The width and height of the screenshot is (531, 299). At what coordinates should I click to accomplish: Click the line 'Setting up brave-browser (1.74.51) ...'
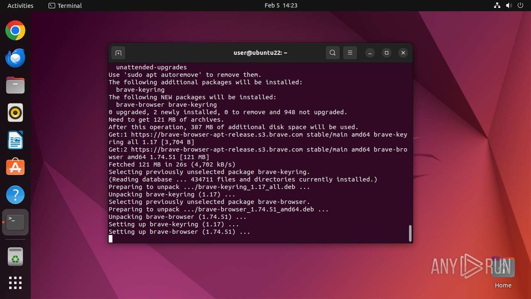[179, 232]
